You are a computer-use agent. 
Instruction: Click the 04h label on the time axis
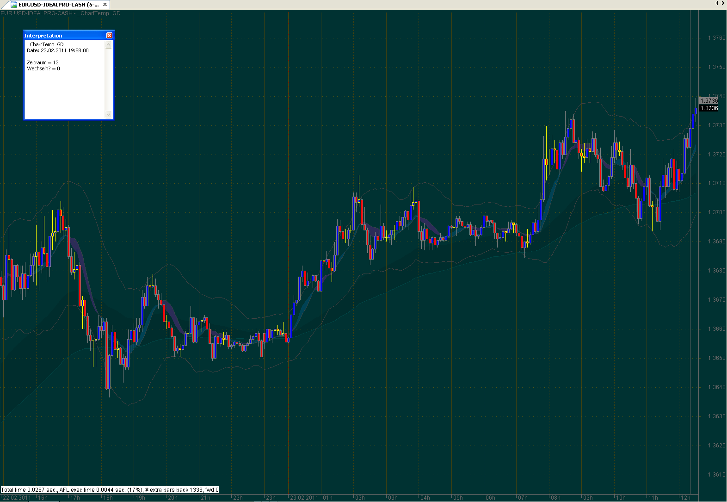click(425, 498)
